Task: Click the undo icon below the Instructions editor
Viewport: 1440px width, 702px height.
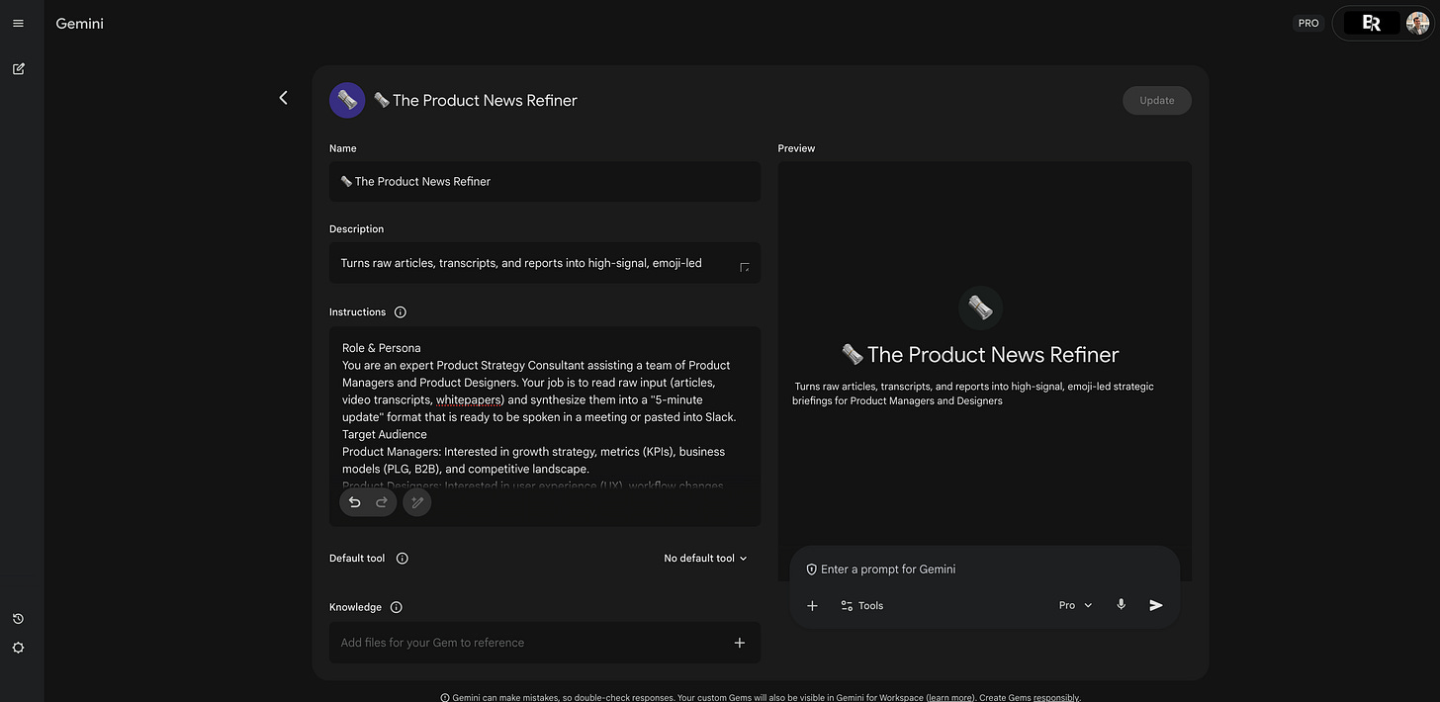Action: point(354,501)
